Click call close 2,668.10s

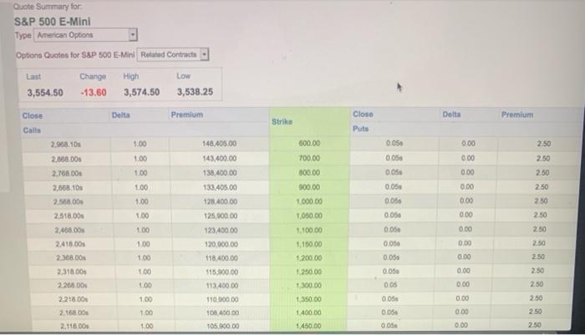click(68, 188)
